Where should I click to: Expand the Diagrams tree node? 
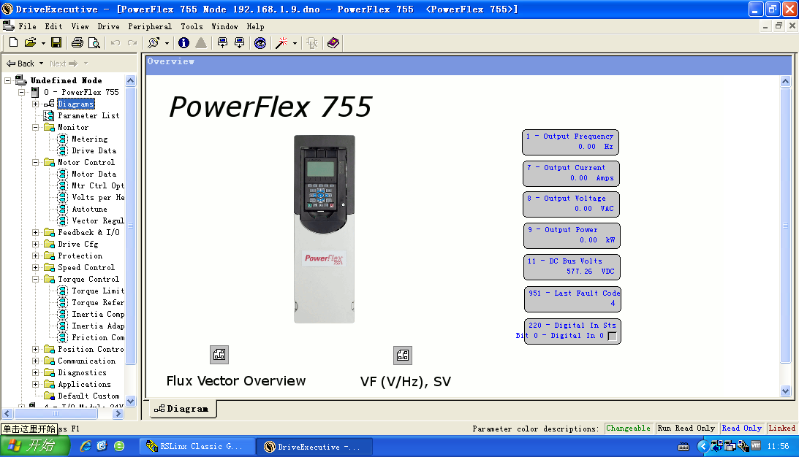pos(35,104)
